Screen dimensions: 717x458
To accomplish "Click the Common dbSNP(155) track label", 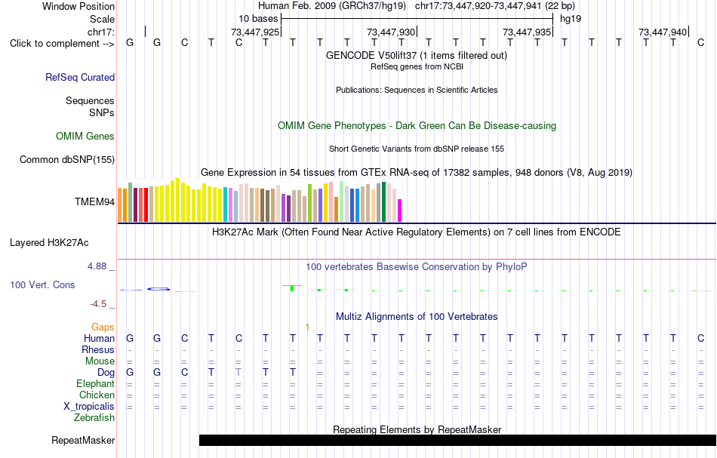I will coord(67,159).
